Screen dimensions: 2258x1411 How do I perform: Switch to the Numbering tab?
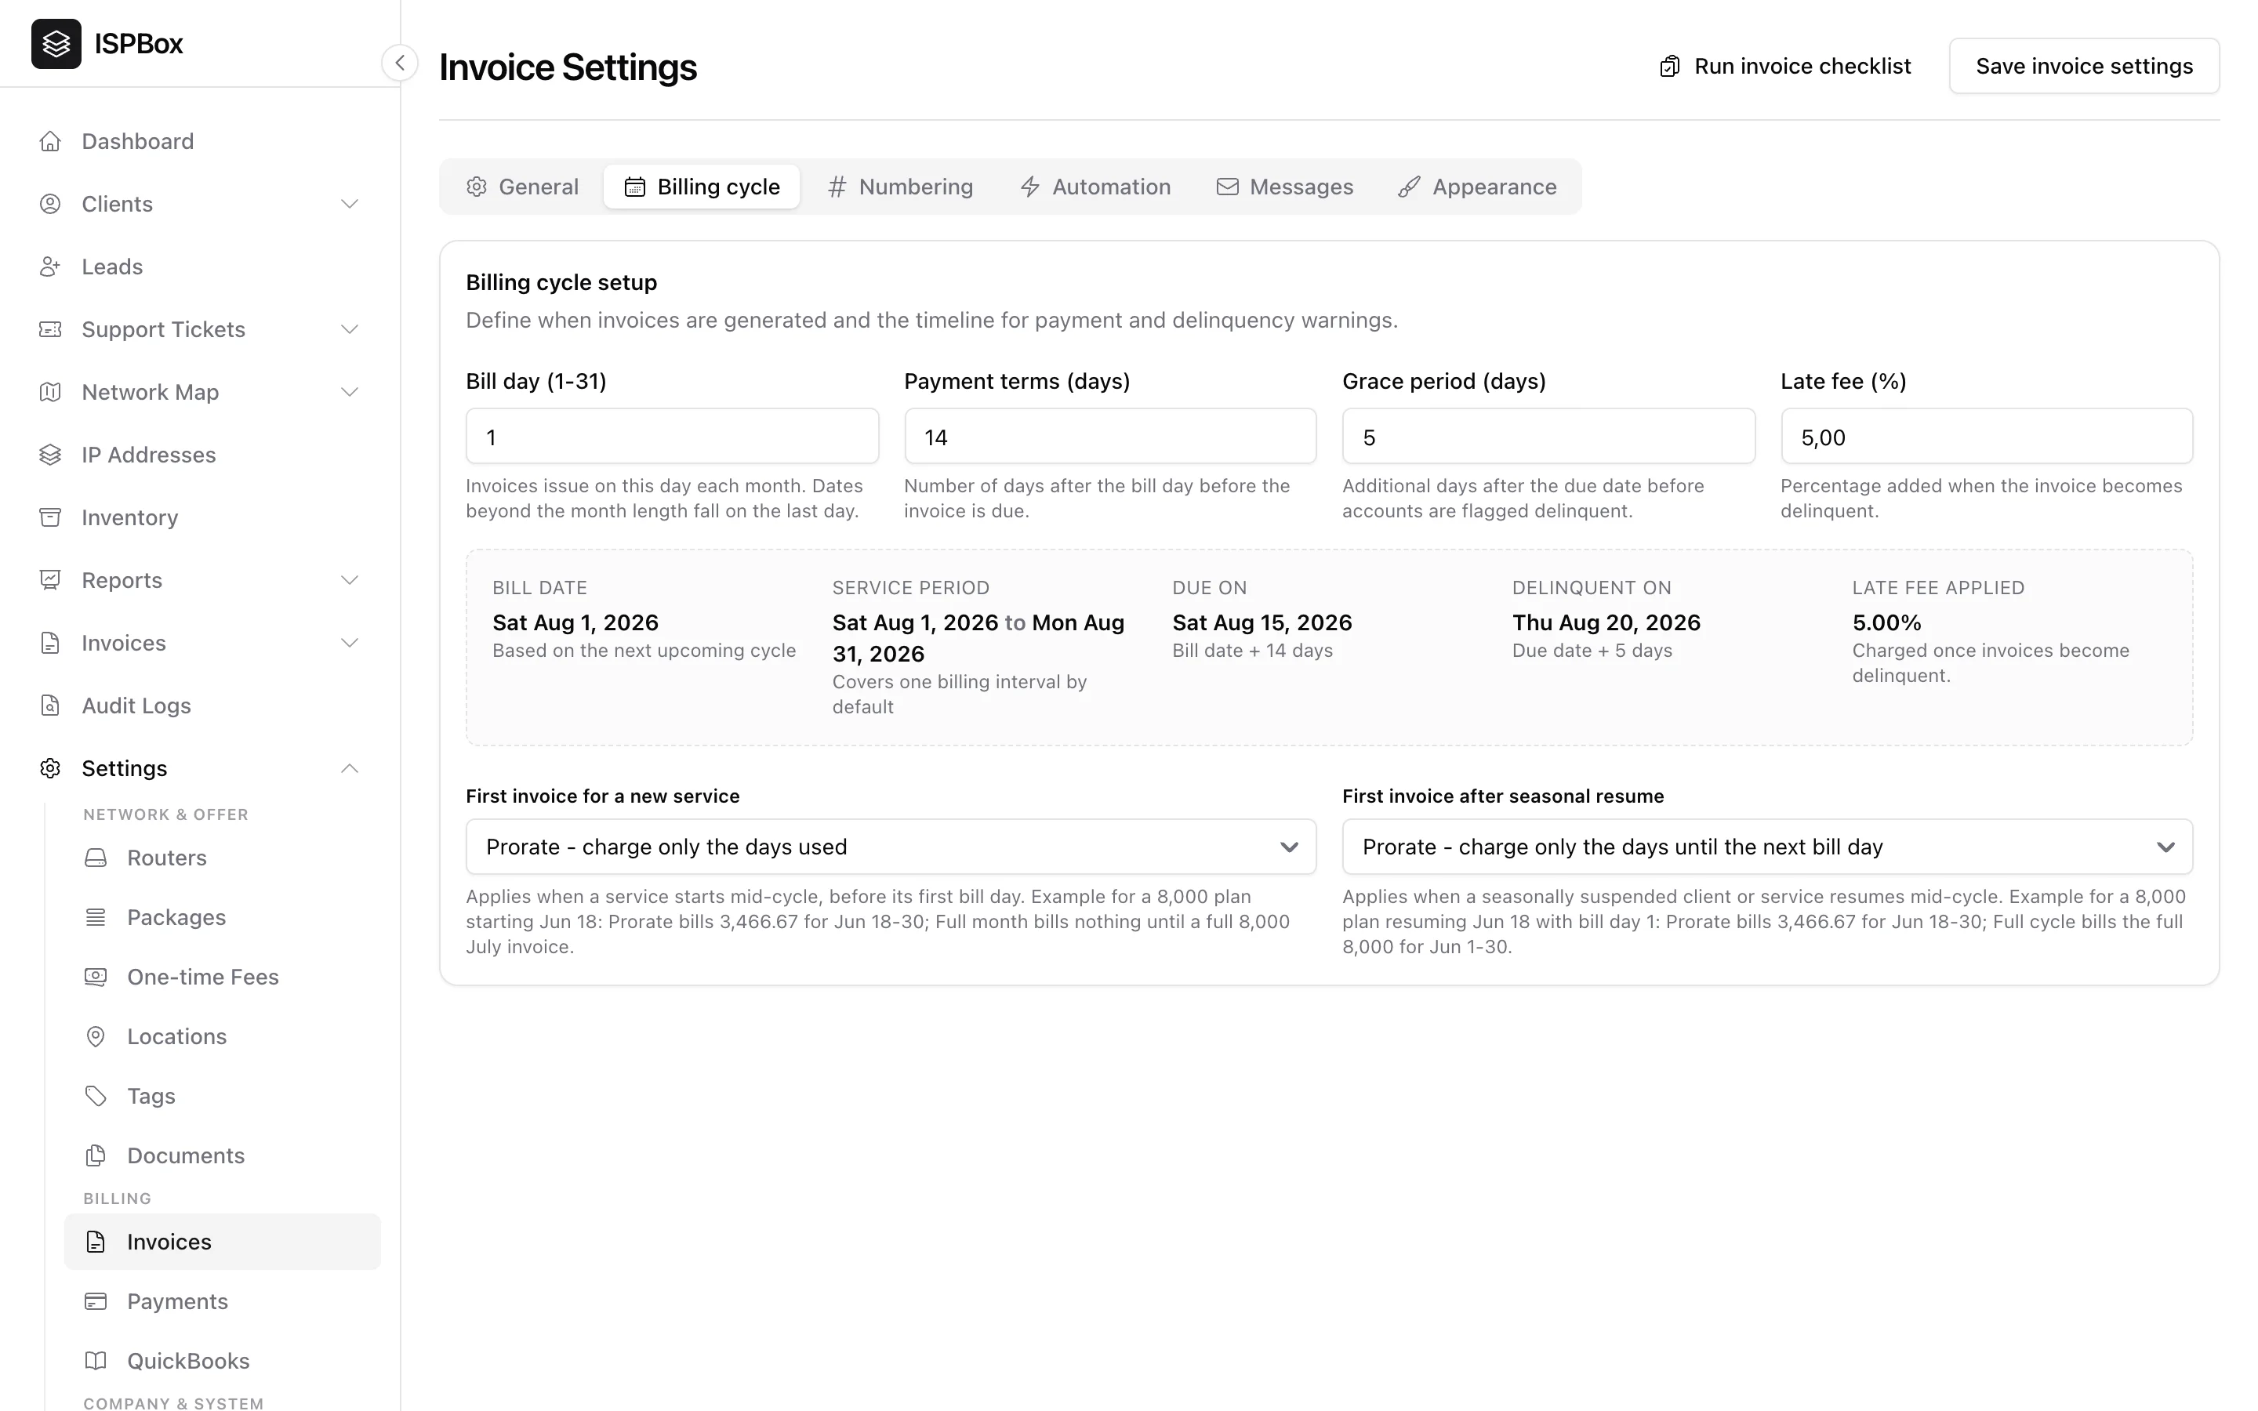[x=900, y=187]
